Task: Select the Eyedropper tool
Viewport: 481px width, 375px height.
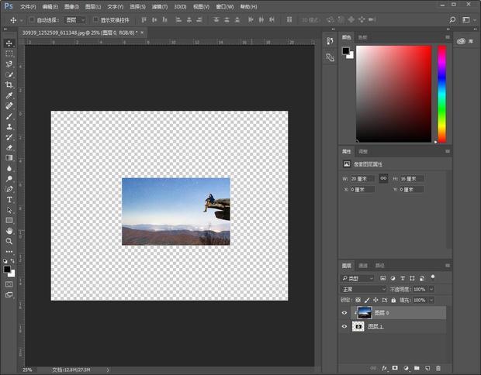Action: [9, 95]
